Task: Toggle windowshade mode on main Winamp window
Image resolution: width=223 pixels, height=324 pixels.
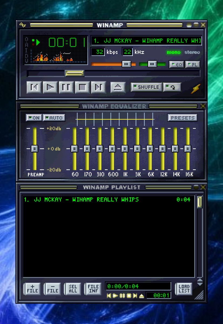Action: [196, 25]
